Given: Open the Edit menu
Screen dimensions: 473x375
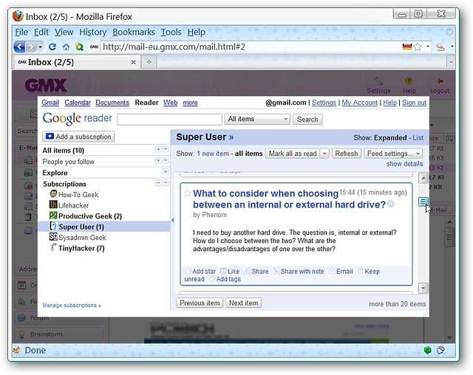Looking at the screenshot, I should pyautogui.click(x=41, y=32).
